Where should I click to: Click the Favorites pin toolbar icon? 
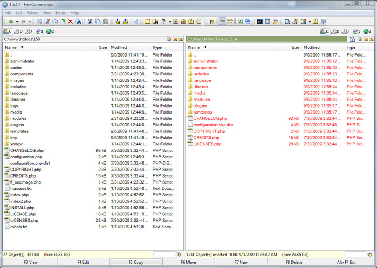164,22
